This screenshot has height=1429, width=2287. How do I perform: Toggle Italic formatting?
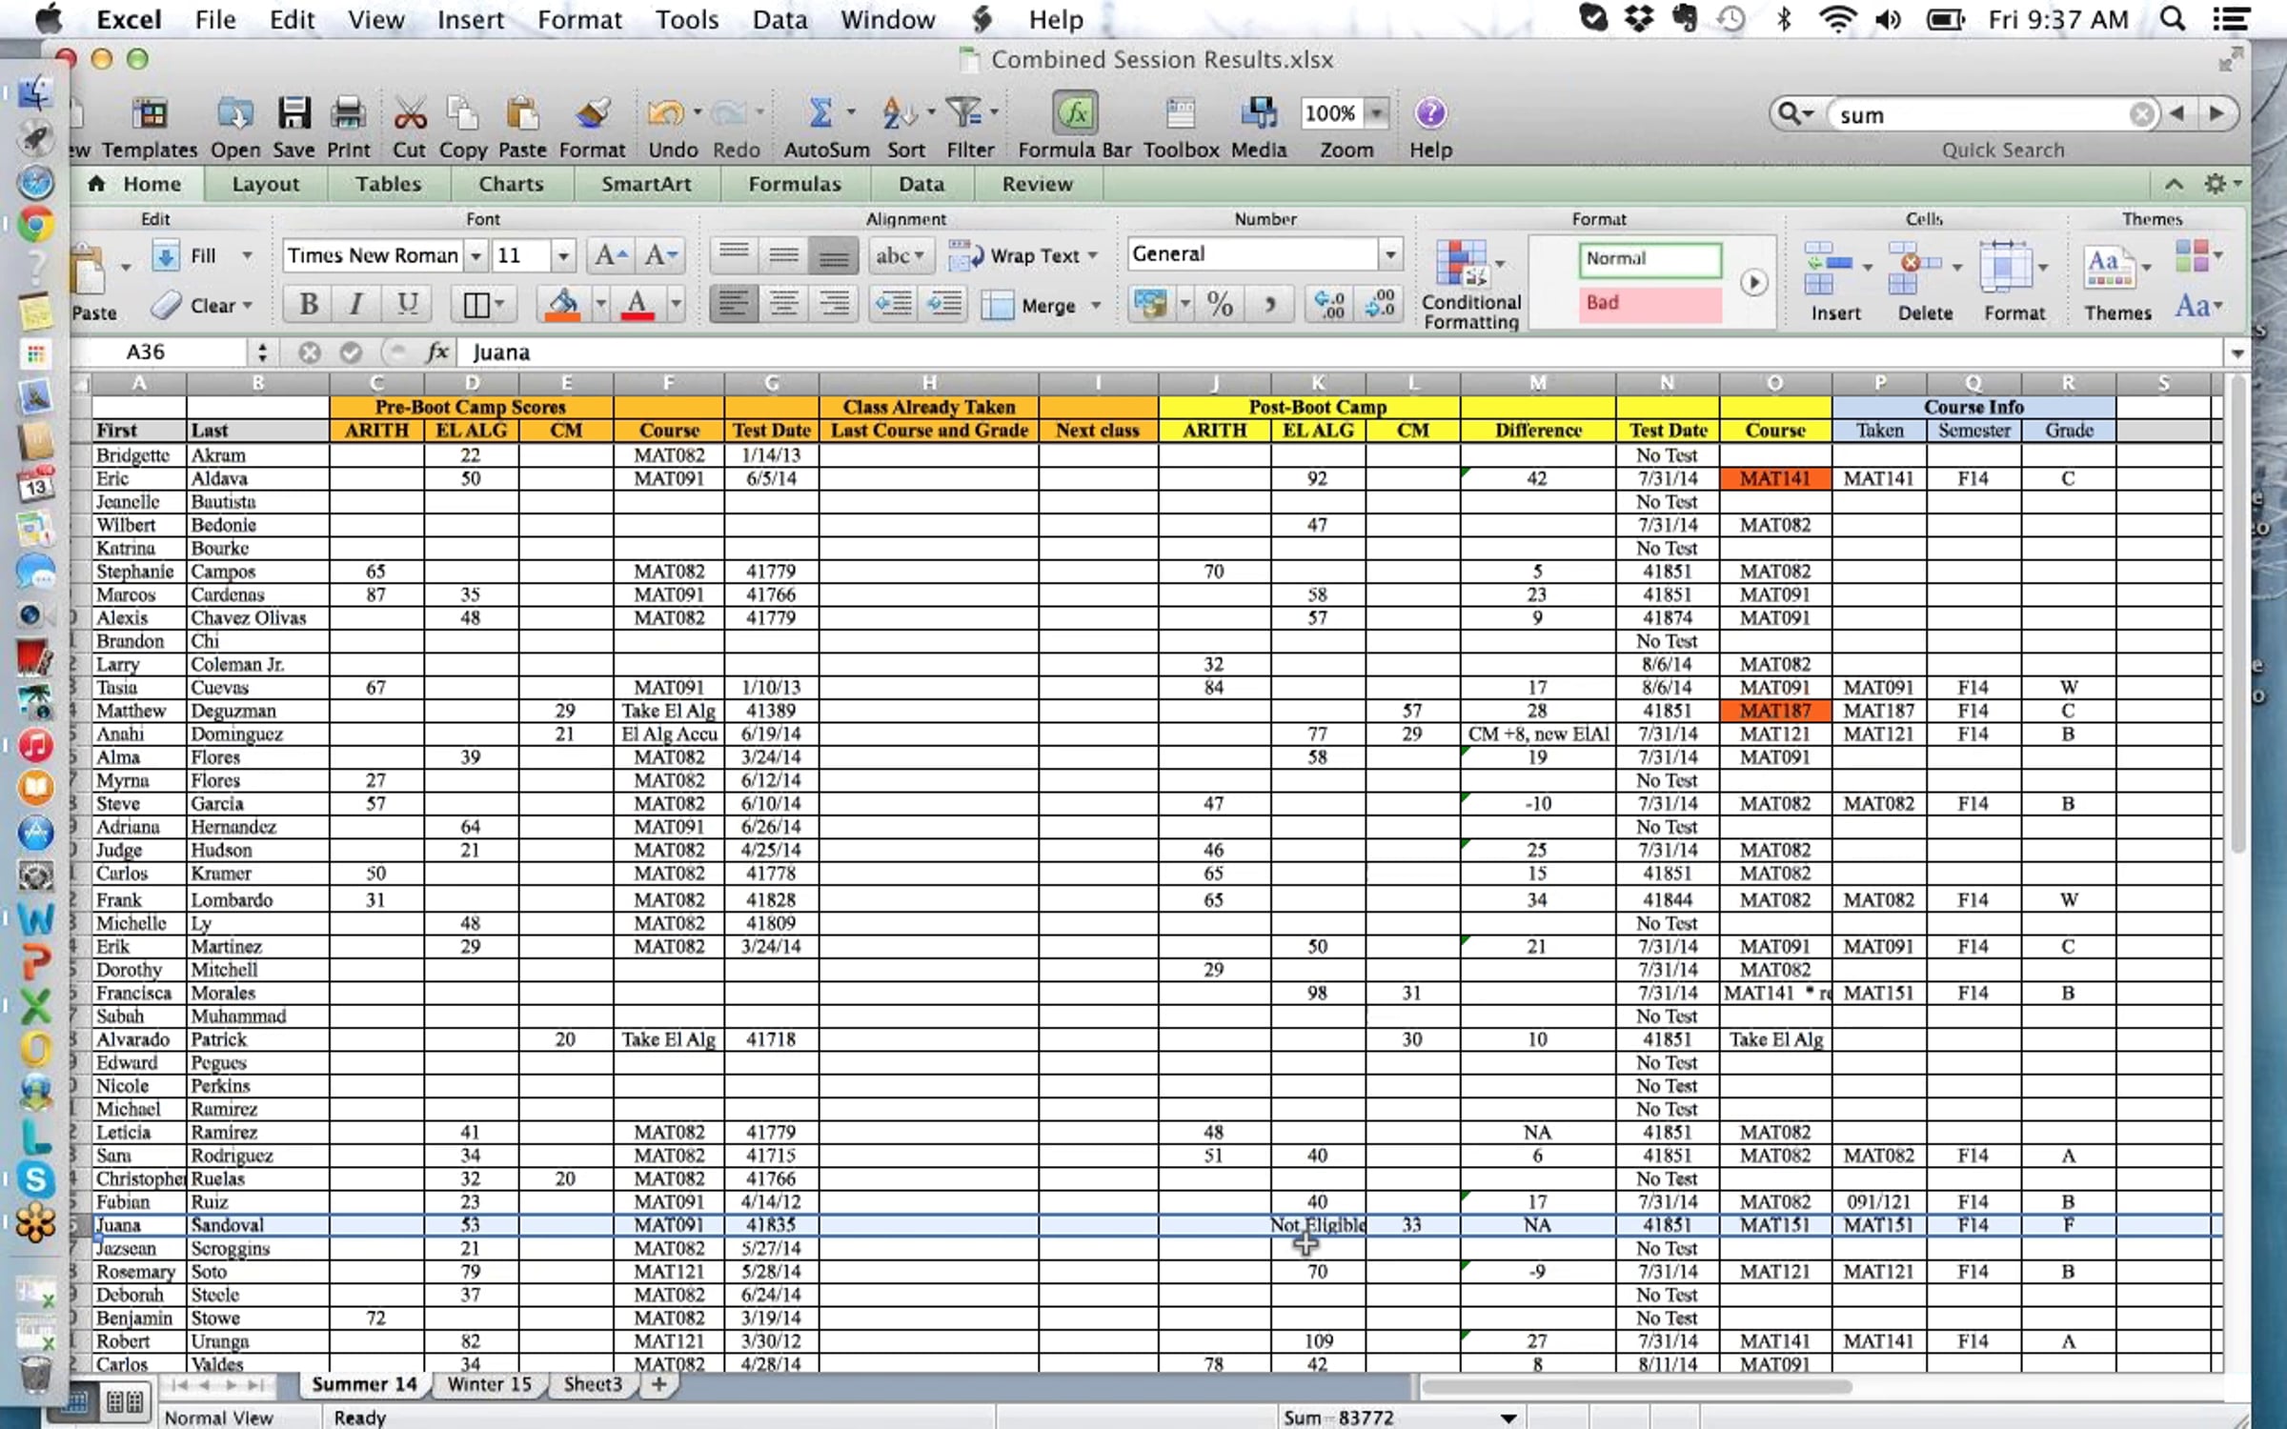coord(356,305)
